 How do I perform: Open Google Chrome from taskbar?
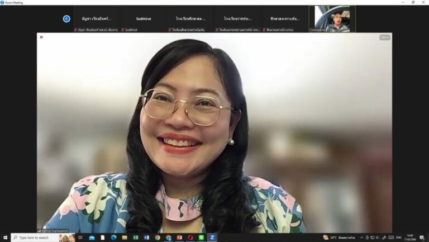(158, 238)
